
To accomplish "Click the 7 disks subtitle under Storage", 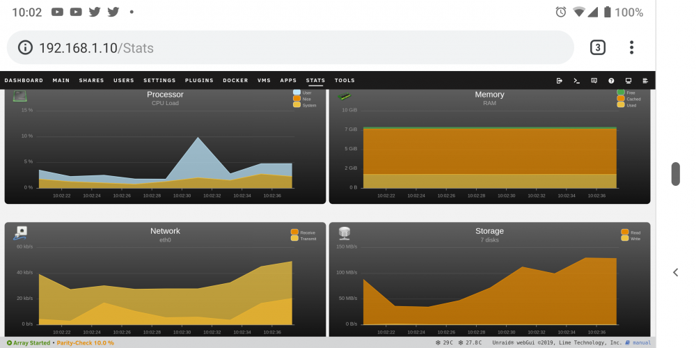I will pyautogui.click(x=489, y=240).
